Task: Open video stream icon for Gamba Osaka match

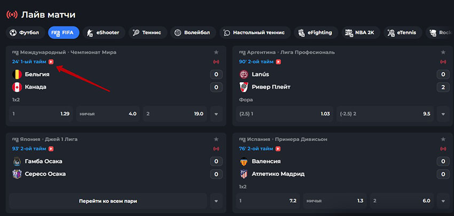Action: coord(51,149)
